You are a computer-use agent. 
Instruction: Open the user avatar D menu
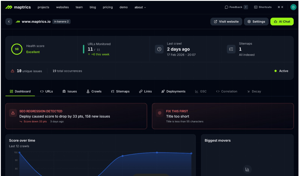[293, 7]
